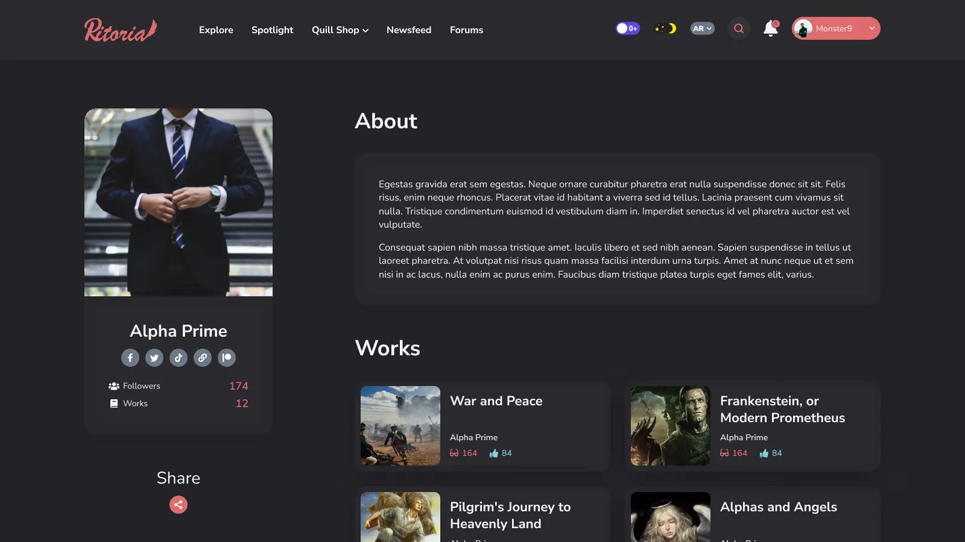Click the reads glasses icon on Frankenstein

[x=724, y=453]
